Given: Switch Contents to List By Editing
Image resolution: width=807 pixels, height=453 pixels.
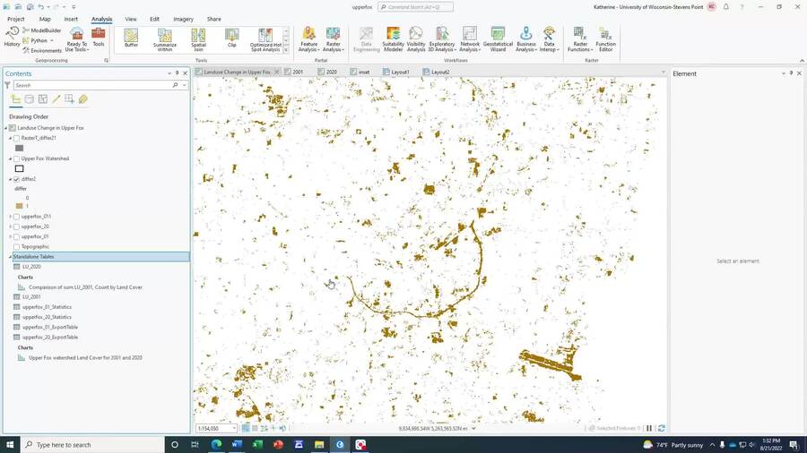Looking at the screenshot, I should click(56, 99).
